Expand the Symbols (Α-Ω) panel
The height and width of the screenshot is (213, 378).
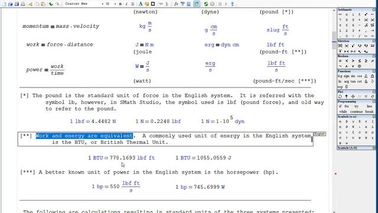point(374,148)
